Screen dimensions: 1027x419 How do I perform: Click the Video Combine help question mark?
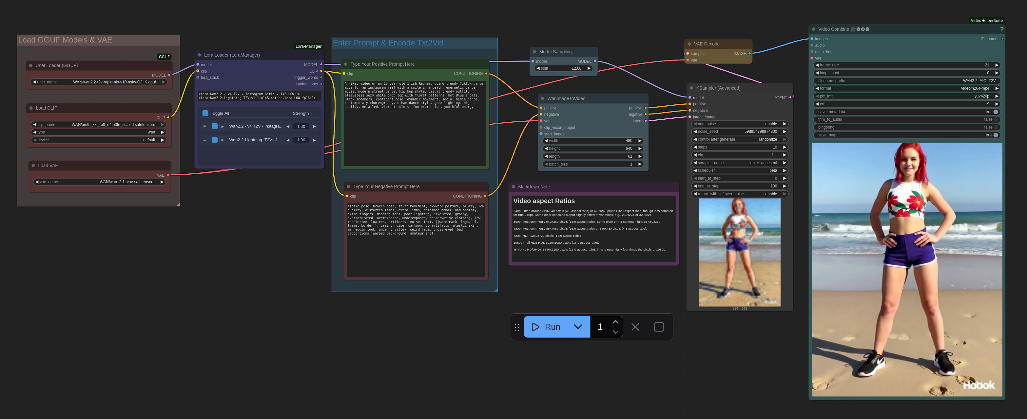pyautogui.click(x=1001, y=29)
